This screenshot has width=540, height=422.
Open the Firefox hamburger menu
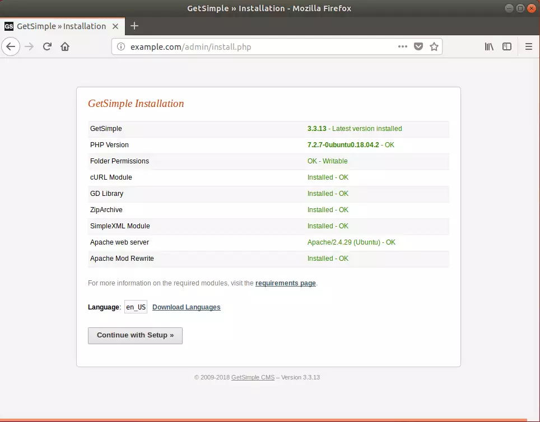[529, 46]
